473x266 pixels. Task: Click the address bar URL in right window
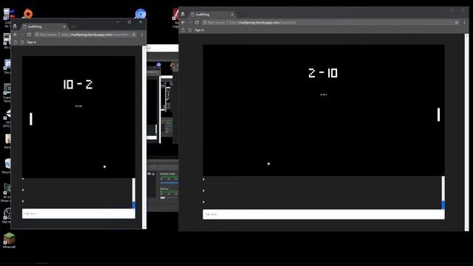tap(262, 23)
